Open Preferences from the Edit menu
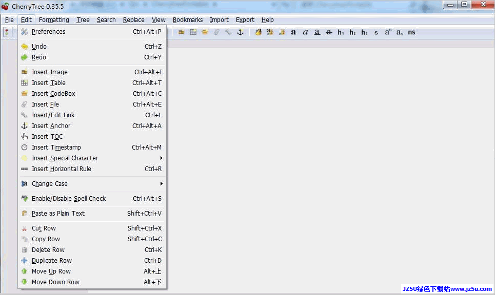 tap(92, 32)
